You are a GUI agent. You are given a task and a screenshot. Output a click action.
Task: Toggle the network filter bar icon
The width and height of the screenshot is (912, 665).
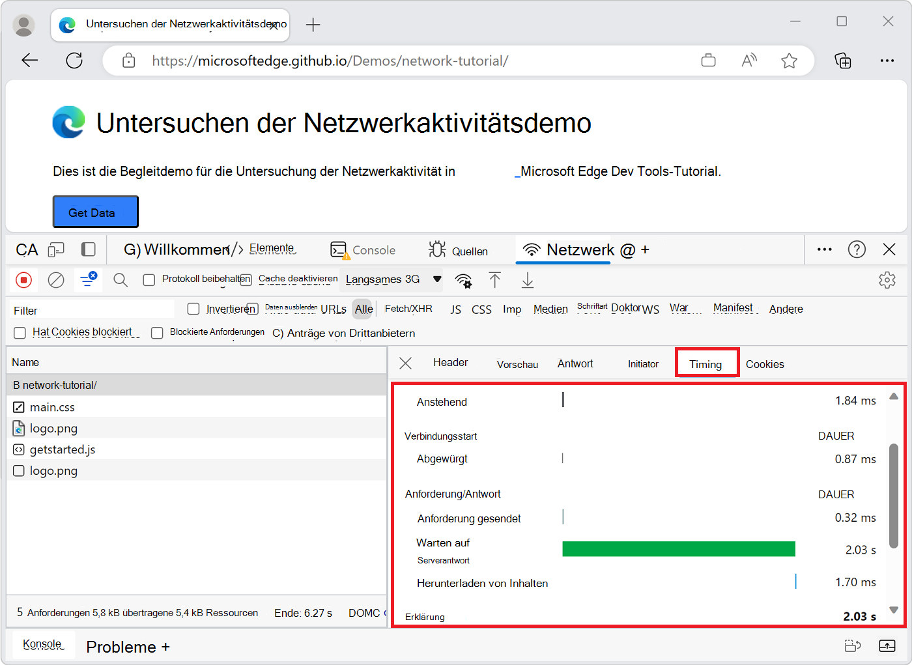coord(88,279)
